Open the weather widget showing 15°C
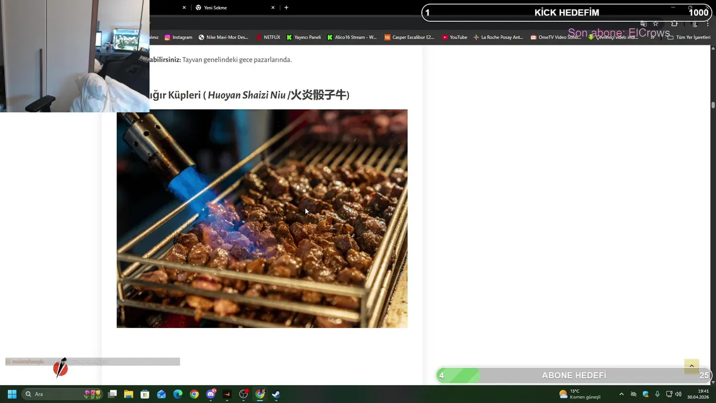 coord(580,394)
